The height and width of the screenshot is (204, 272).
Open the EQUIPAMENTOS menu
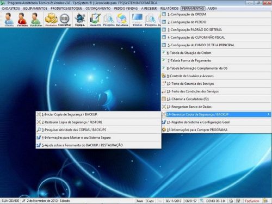(35, 9)
